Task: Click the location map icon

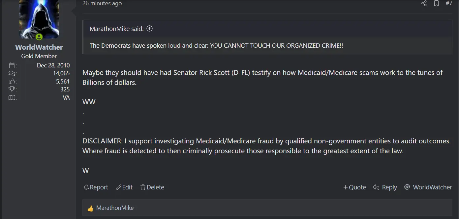Action: 12,98
